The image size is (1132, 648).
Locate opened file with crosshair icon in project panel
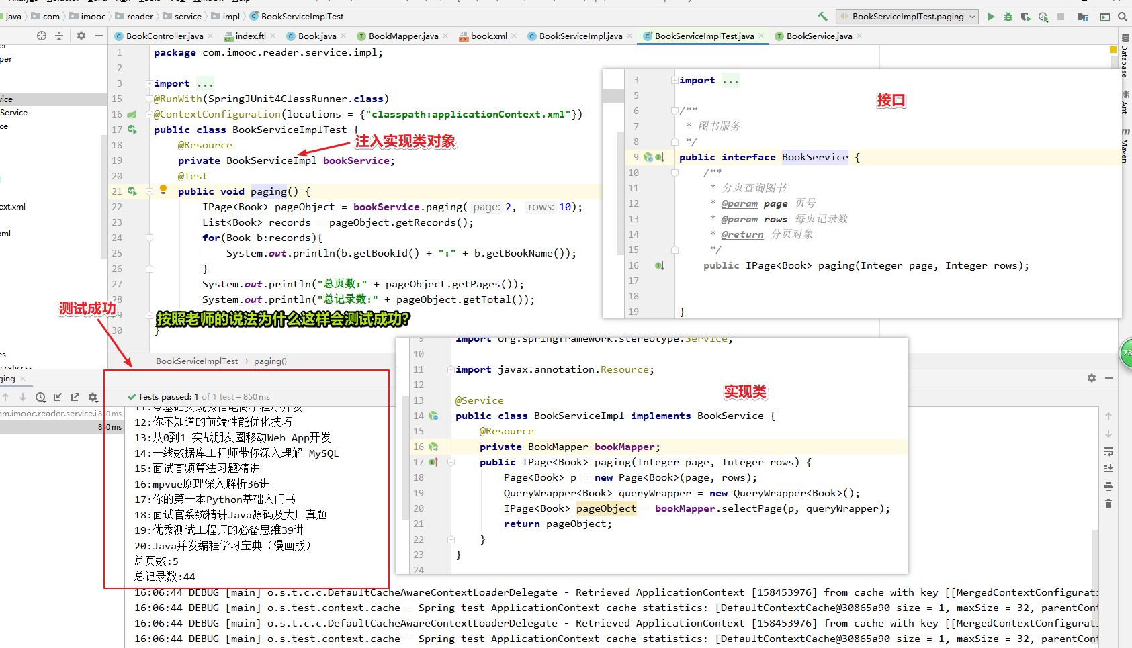point(42,36)
